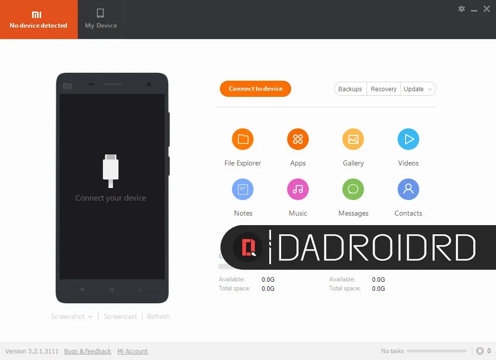Open the Music icon

pyautogui.click(x=298, y=190)
